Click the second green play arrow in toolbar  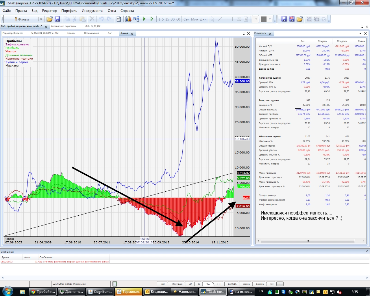(152, 19)
